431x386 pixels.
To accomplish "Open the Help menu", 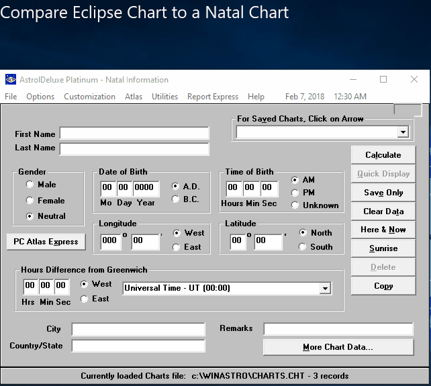I will click(x=256, y=97).
